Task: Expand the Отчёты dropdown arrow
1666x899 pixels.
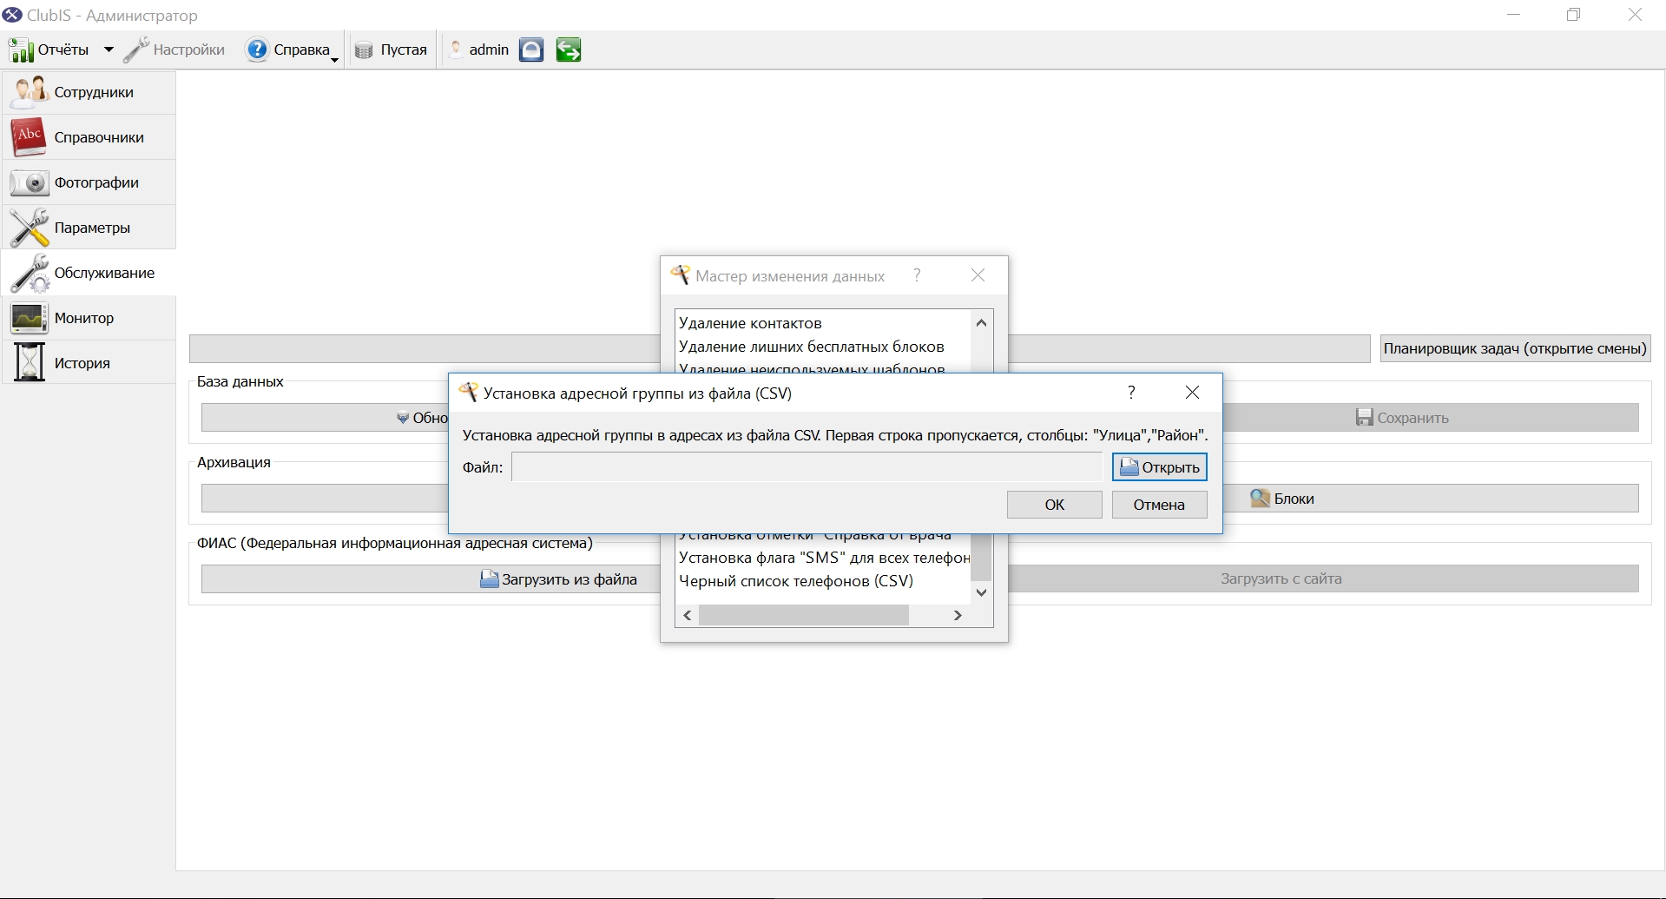Action: point(109,50)
